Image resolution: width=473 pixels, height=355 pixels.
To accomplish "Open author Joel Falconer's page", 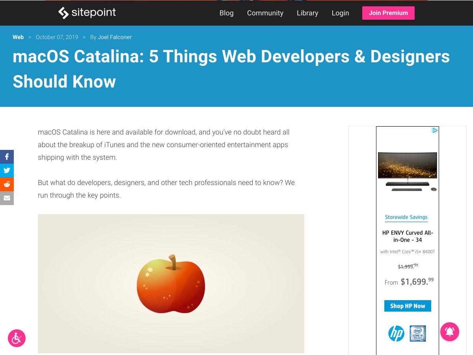I will pos(115,37).
